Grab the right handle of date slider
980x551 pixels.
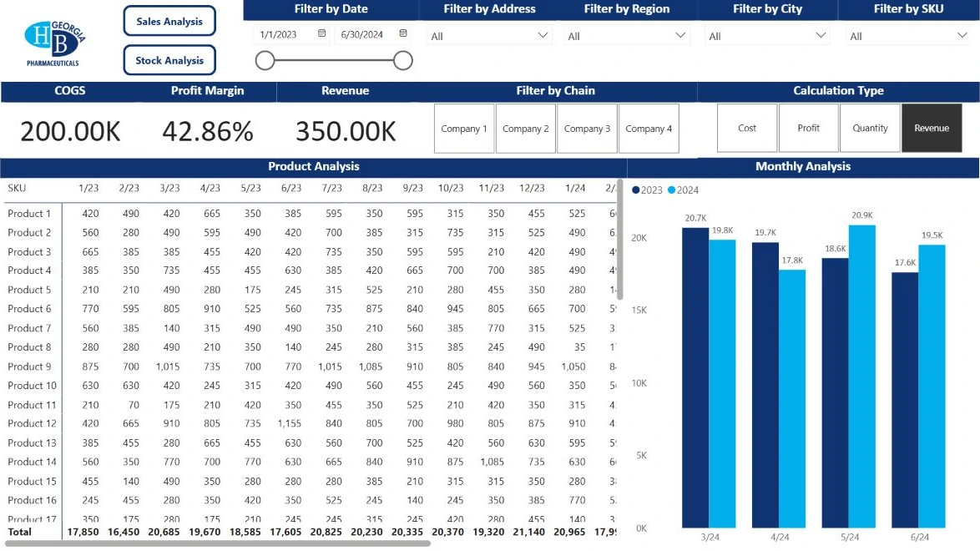click(403, 61)
